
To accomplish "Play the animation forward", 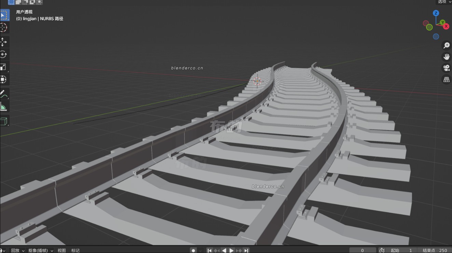I will pos(231,250).
